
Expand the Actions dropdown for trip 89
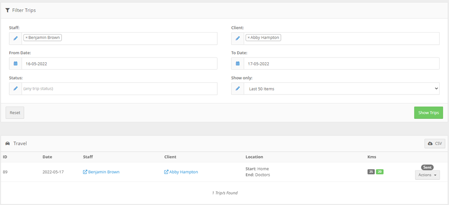click(427, 175)
